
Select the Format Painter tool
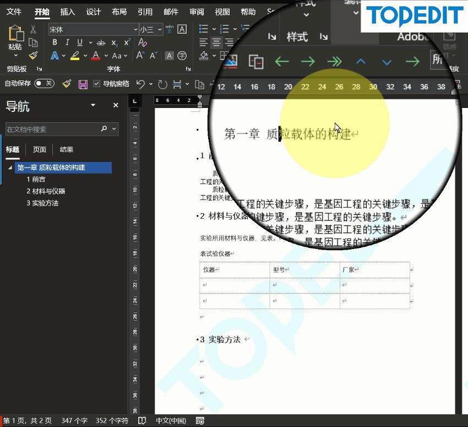coord(67,83)
